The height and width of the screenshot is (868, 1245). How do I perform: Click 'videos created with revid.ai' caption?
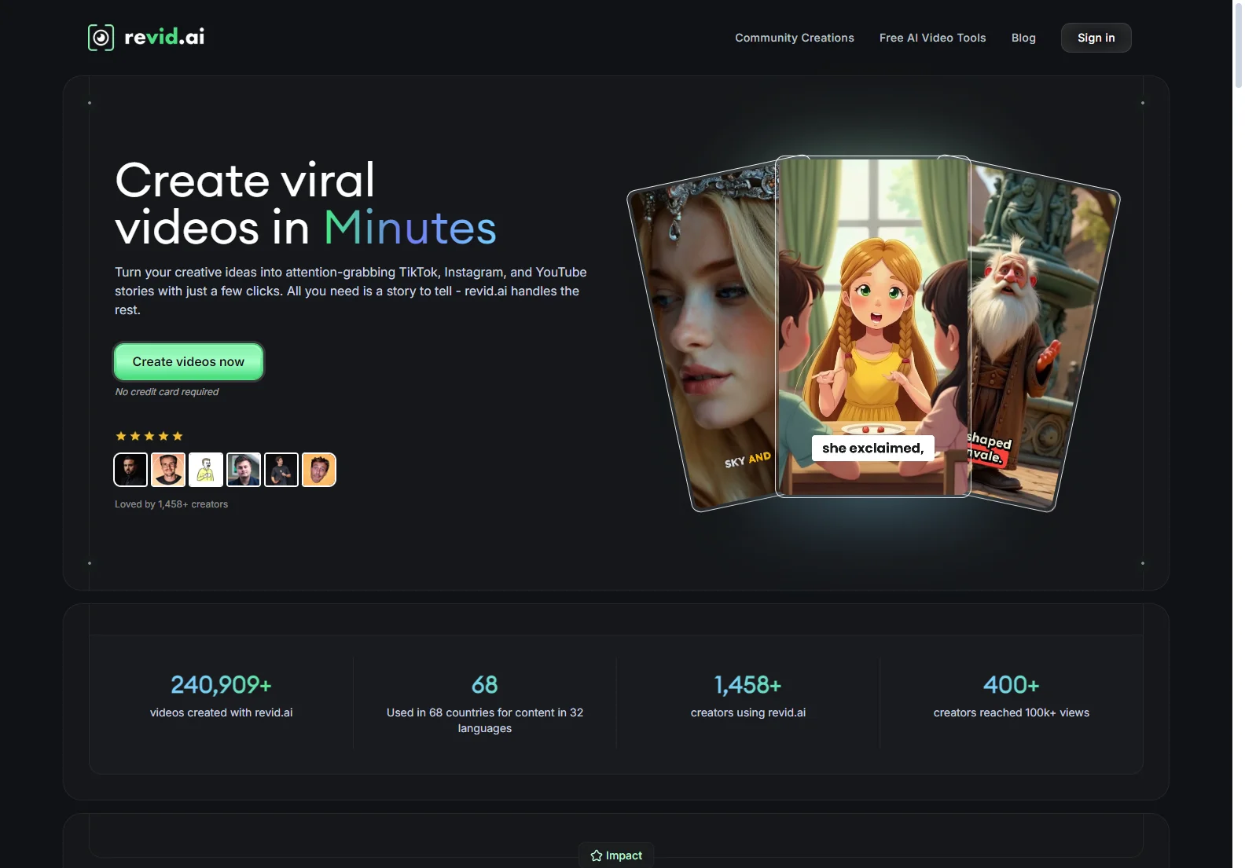[222, 712]
